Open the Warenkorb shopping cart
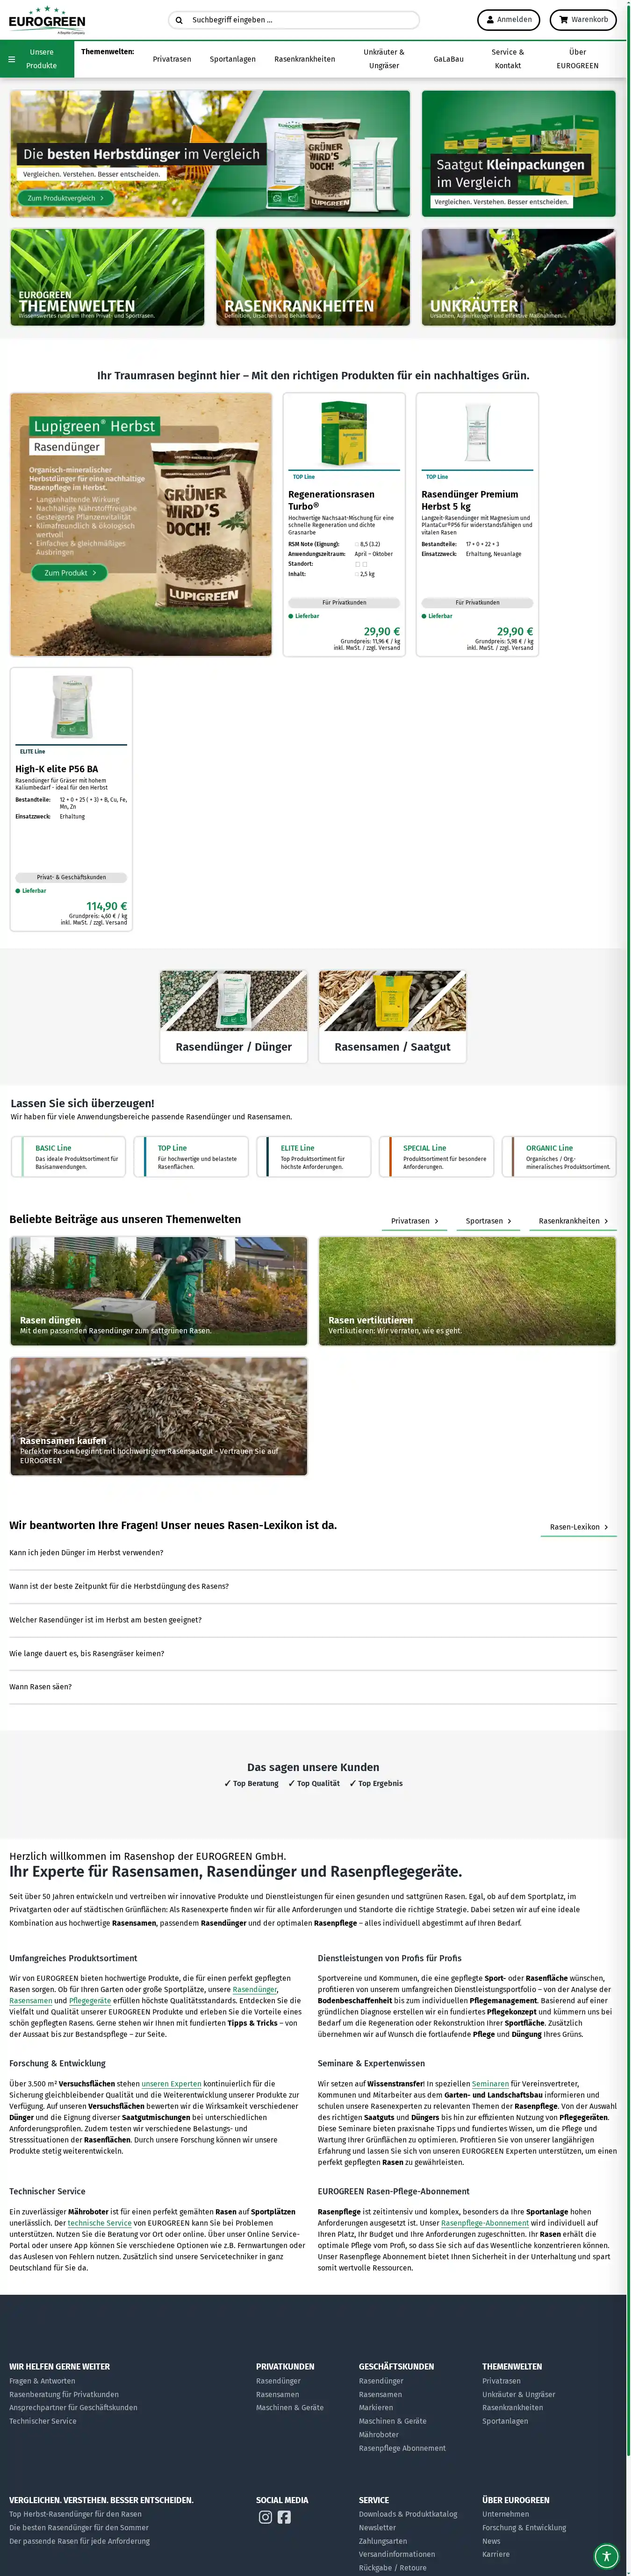 coord(583,19)
